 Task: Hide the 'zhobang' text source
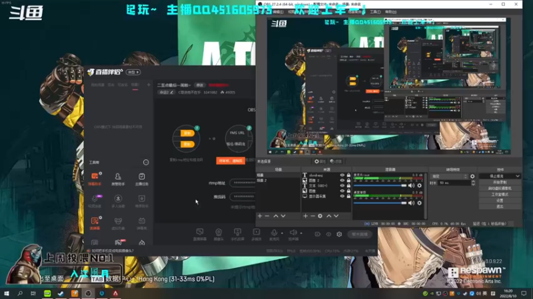(x=342, y=175)
